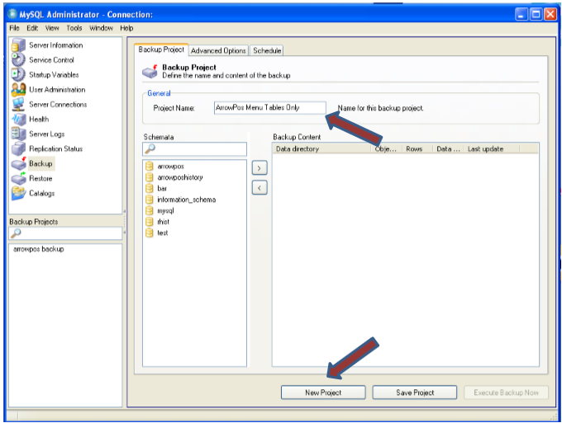
Task: Select the Server Logs icon
Action: coord(18,134)
